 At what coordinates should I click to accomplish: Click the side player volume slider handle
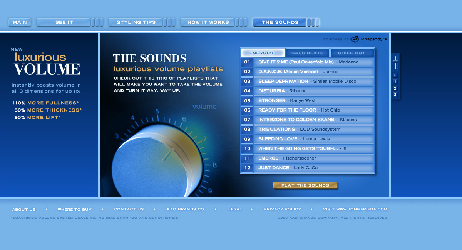pos(395,61)
